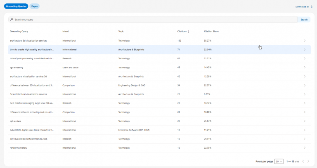Screen dimensions: 317x168
Task: Select the role of post-processing query row
Action: click(159, 58)
